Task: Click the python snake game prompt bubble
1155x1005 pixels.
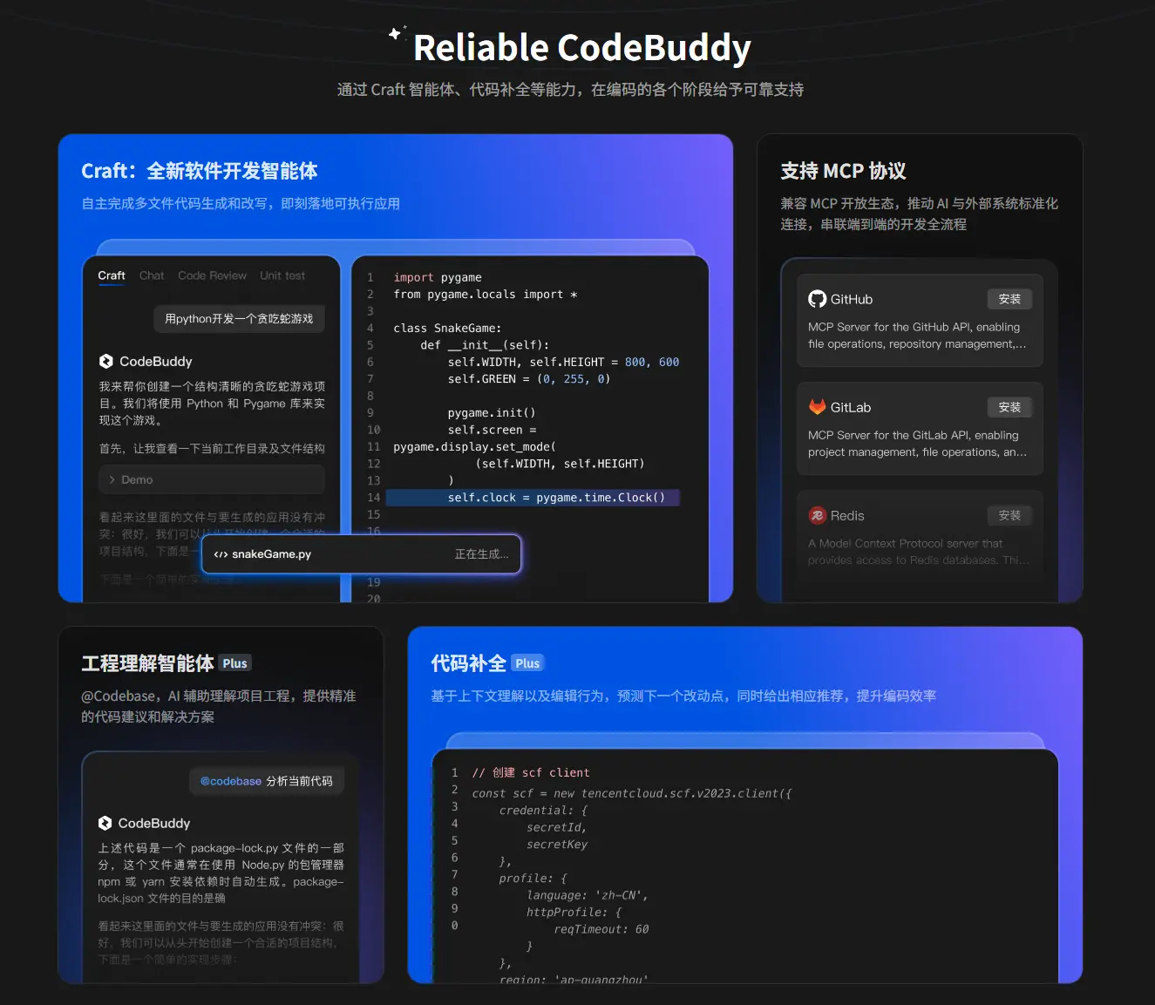Action: [239, 319]
